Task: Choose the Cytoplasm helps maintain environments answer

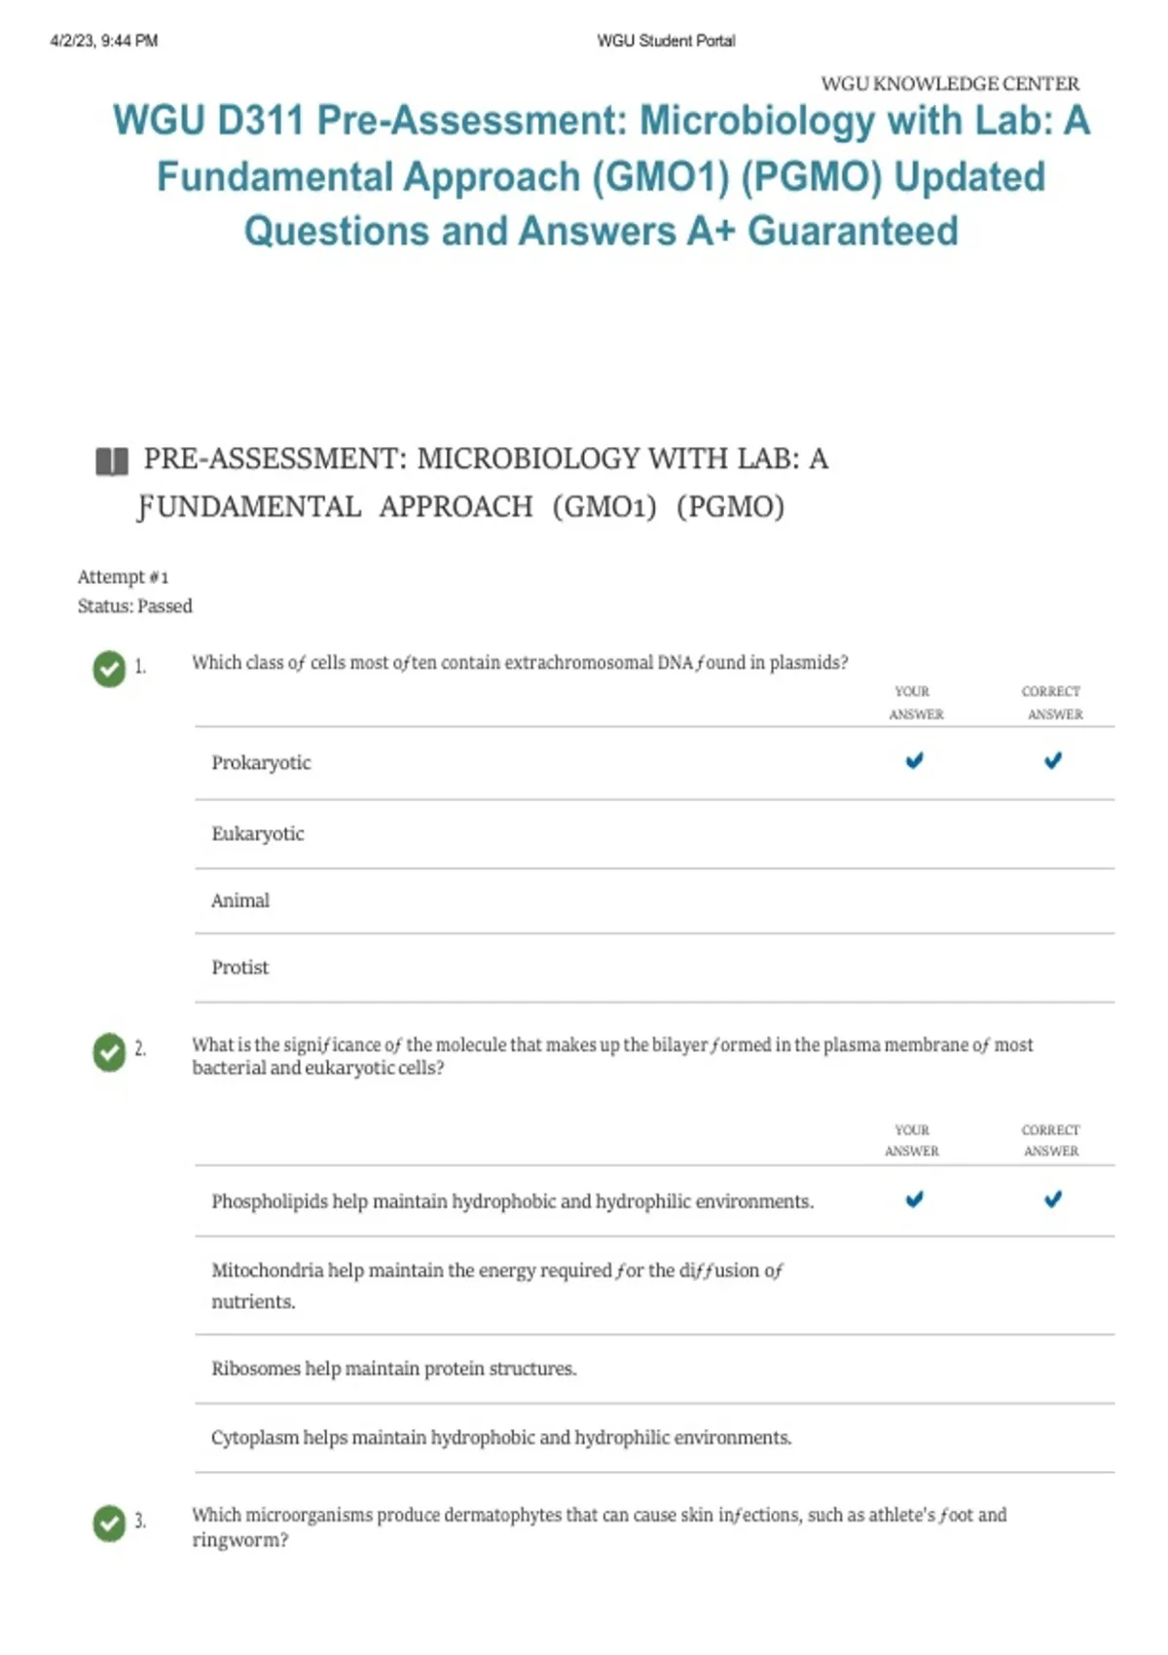Action: [x=501, y=1438]
